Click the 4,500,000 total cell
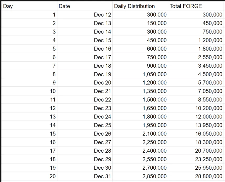Image resolution: width=225 pixels, height=182 pixels. tap(196, 74)
